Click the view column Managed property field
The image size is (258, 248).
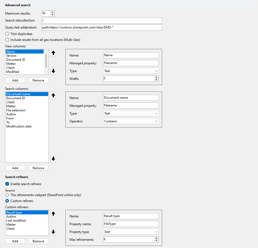(131, 63)
